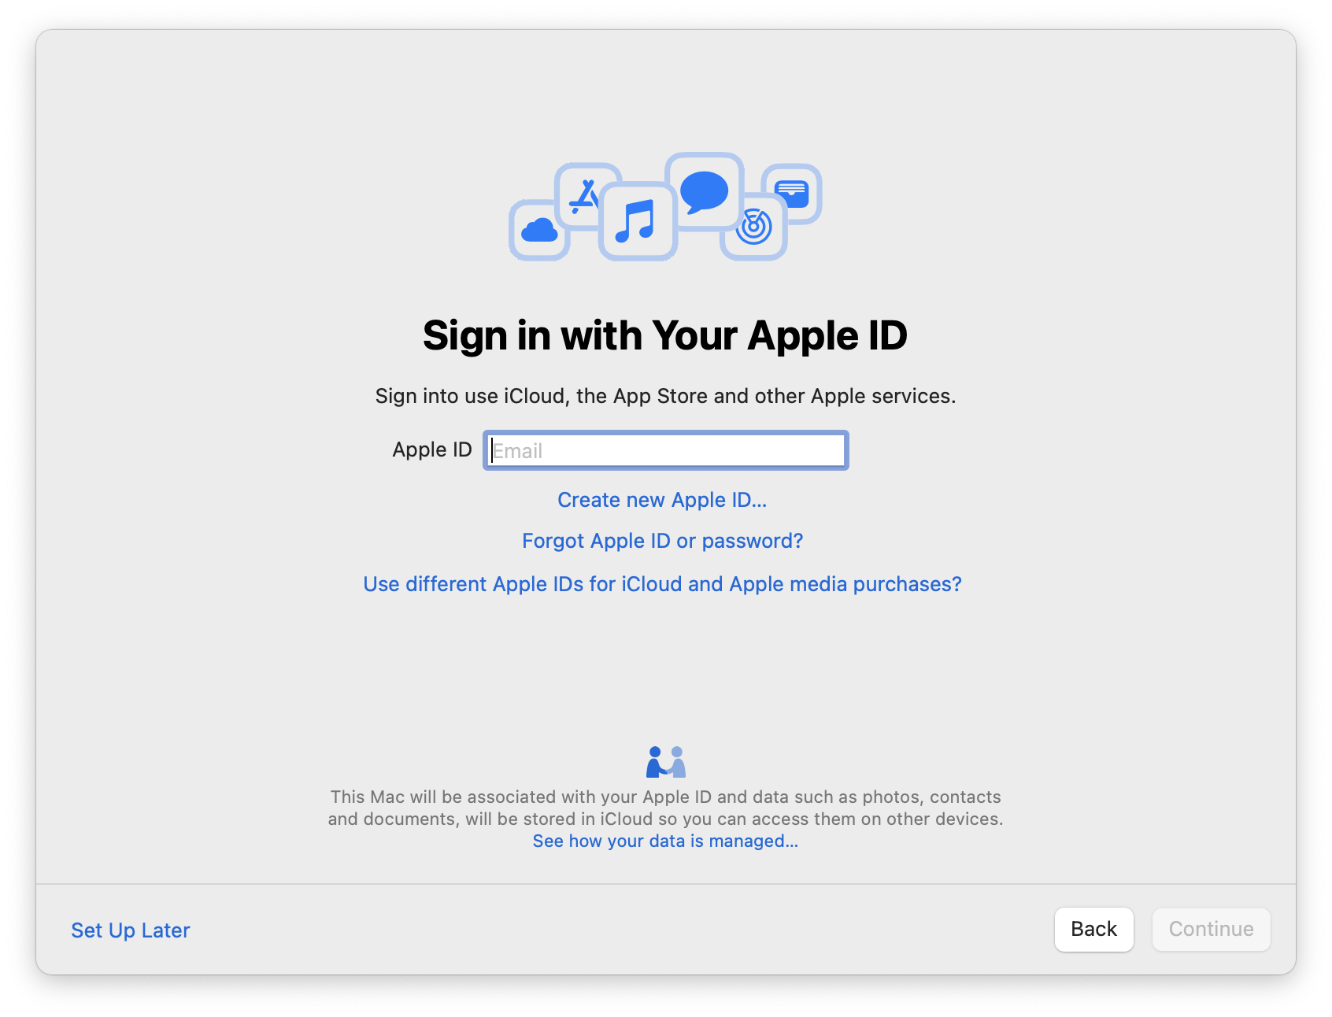Open See how your data is managed
The width and height of the screenshot is (1332, 1017).
665,841
